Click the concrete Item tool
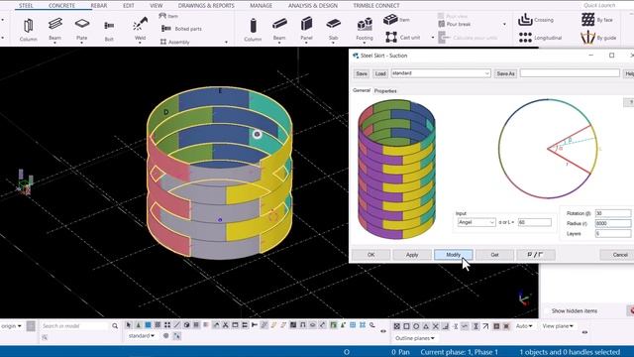The width and height of the screenshot is (634, 357). pos(396,19)
